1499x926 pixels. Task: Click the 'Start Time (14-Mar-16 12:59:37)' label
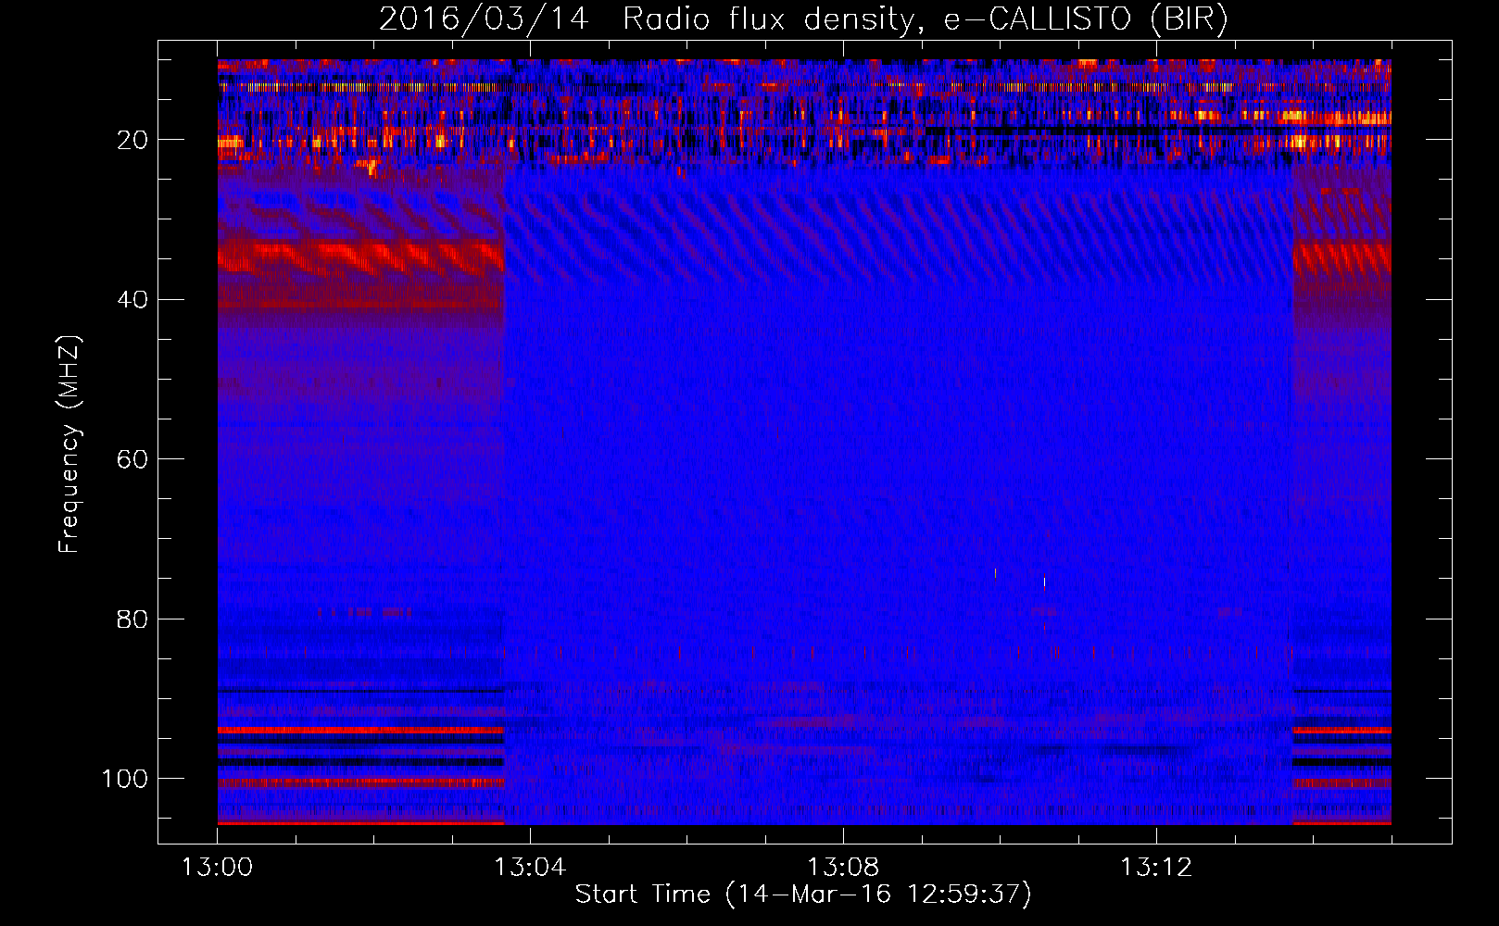803,894
